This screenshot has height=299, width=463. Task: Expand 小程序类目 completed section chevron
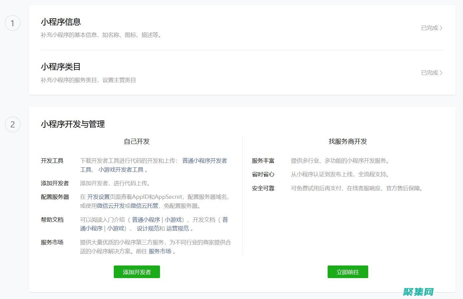click(431, 73)
